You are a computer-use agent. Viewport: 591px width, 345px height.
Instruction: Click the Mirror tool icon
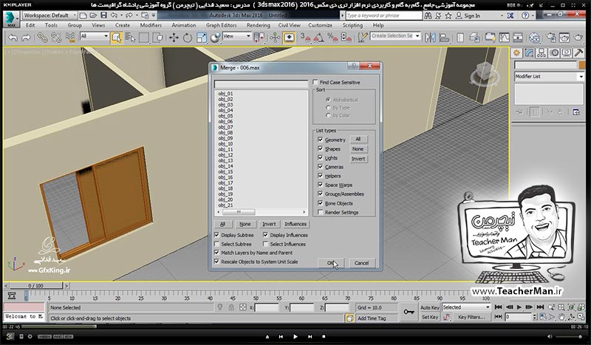tap(430, 38)
